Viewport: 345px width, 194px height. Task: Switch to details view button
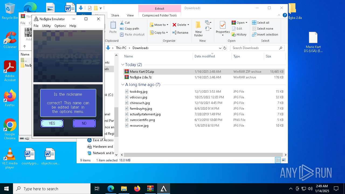coord(278,160)
